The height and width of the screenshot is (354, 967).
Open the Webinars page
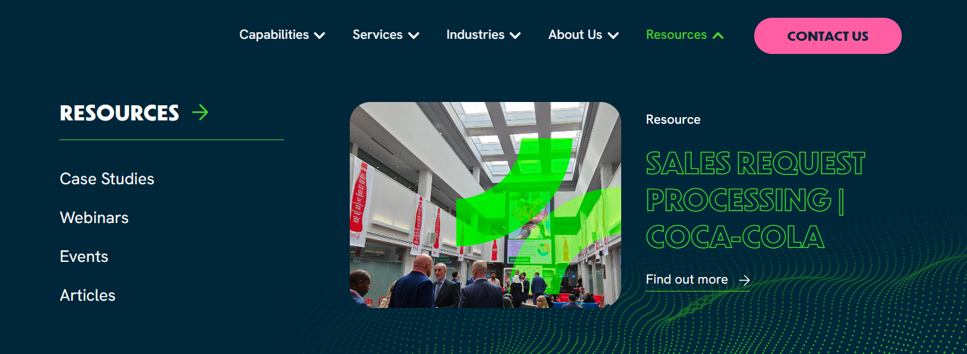(94, 218)
